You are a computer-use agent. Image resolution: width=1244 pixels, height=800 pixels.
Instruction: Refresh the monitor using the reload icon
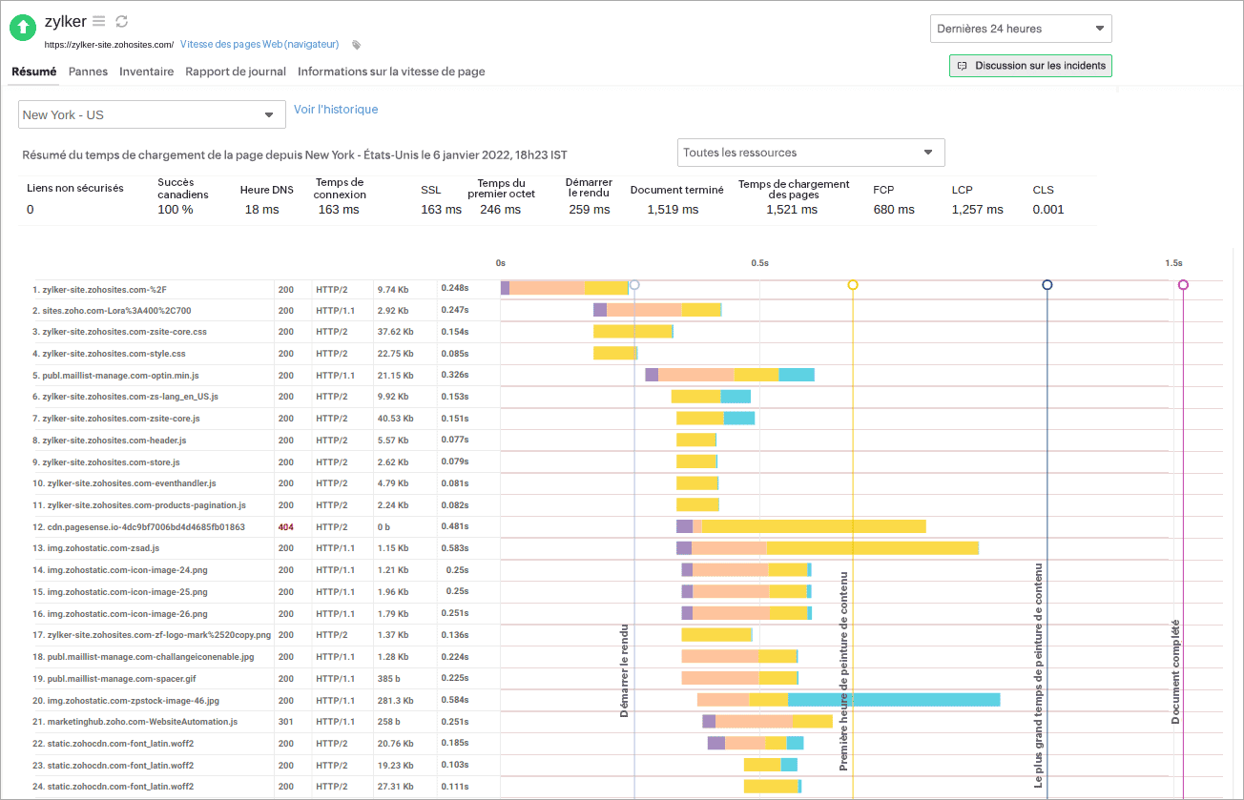122,21
